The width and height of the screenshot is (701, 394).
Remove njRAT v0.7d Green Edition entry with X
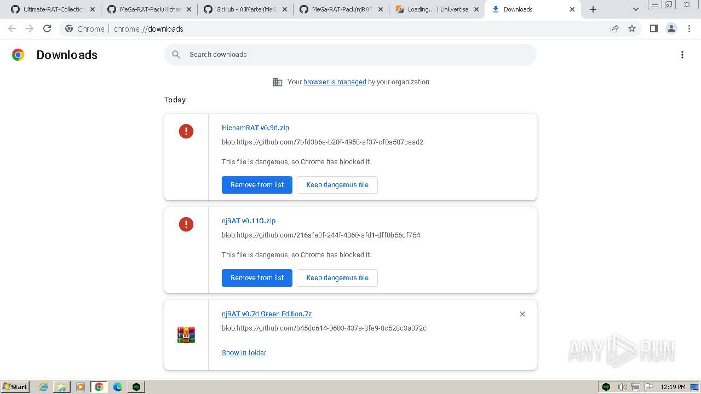(x=522, y=314)
